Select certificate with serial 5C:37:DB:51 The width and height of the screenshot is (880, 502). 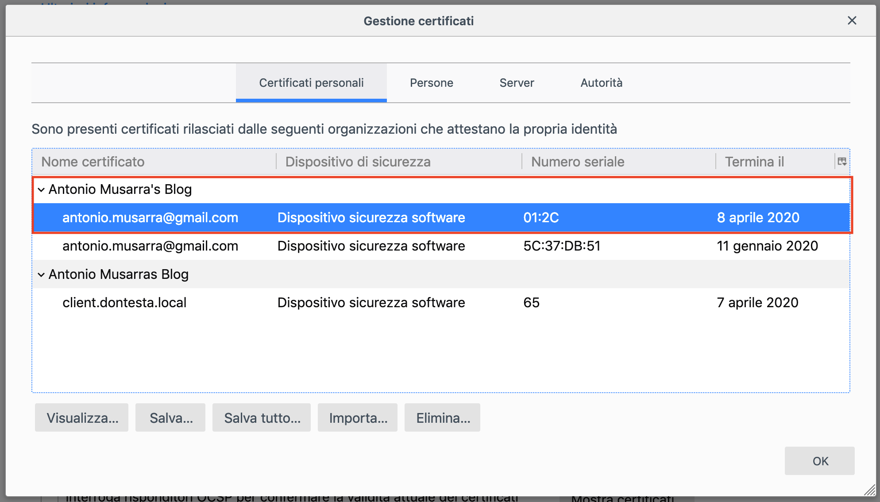click(x=561, y=246)
